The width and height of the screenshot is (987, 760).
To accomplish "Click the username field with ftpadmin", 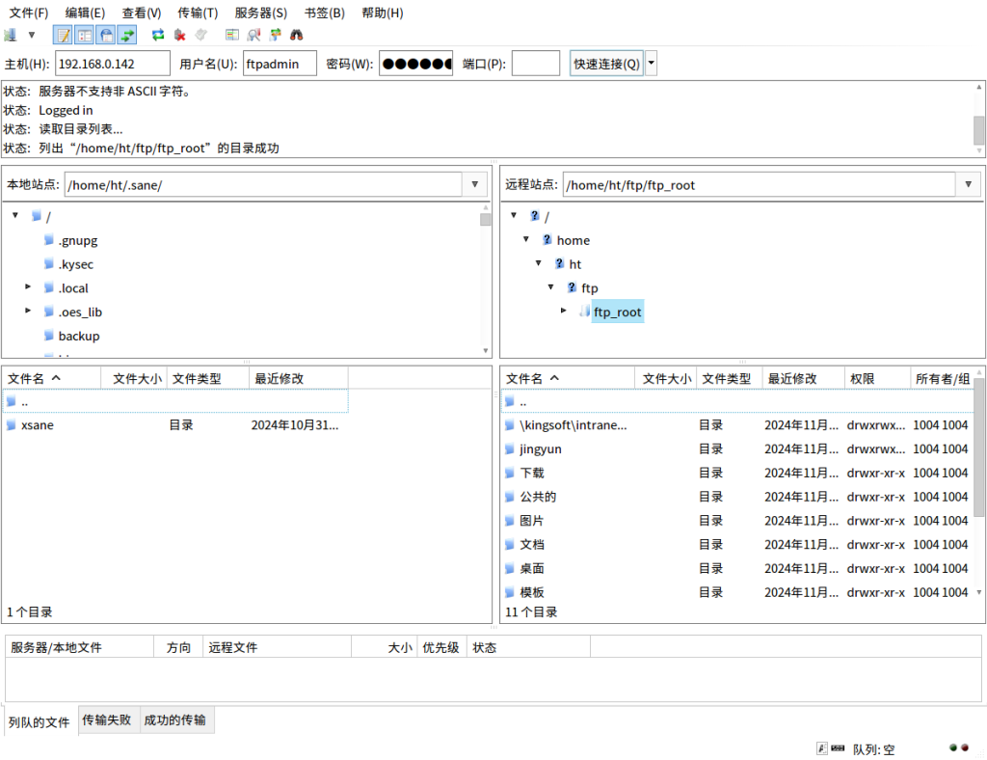I will 280,64.
